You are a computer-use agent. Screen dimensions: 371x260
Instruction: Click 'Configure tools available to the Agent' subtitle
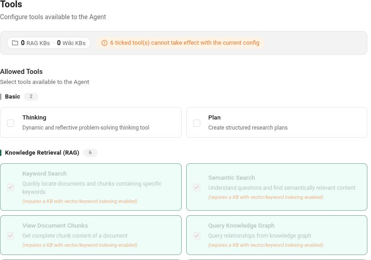[53, 17]
